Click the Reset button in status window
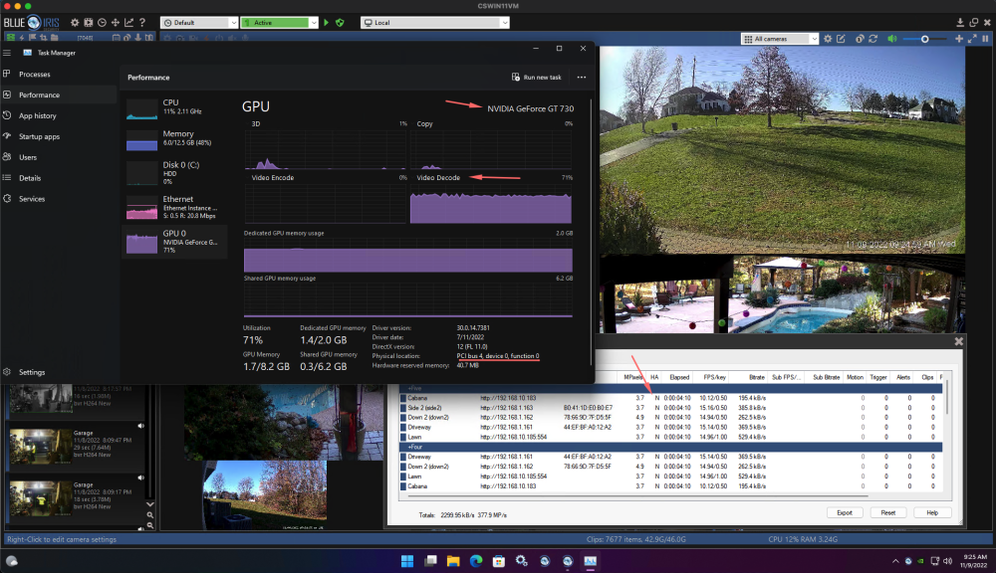The image size is (996, 573). tap(888, 512)
